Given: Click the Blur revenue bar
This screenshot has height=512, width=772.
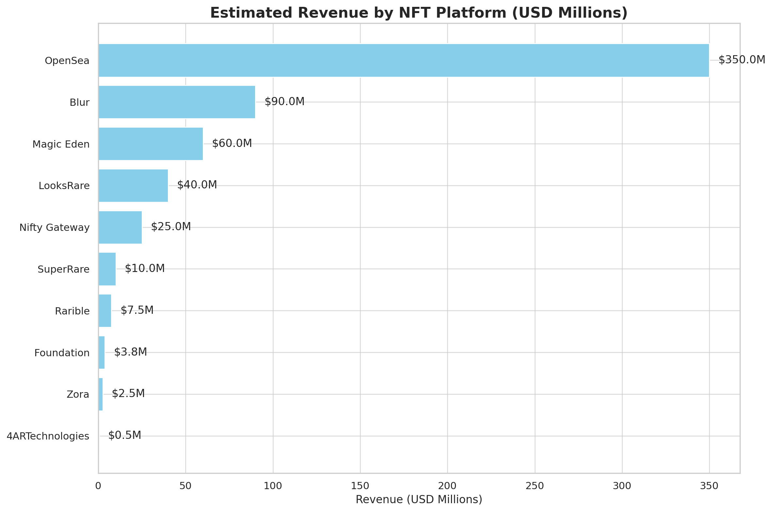Looking at the screenshot, I should click(x=177, y=102).
